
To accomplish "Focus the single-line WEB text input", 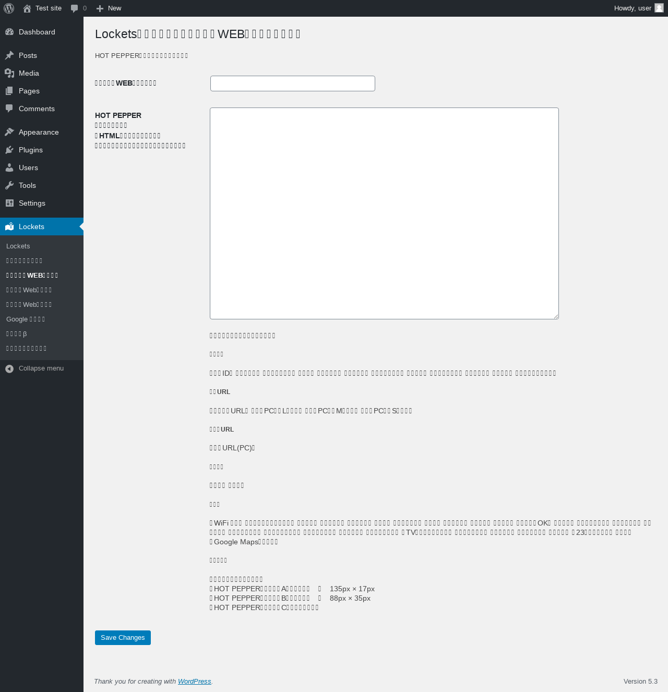I will tap(293, 83).
